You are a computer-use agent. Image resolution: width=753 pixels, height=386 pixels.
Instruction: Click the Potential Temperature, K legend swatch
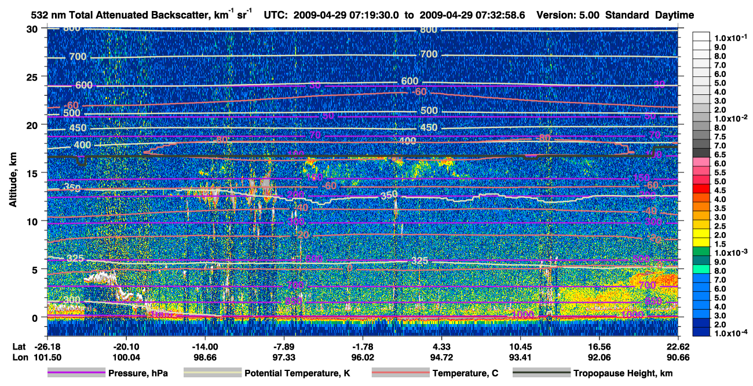pos(213,373)
